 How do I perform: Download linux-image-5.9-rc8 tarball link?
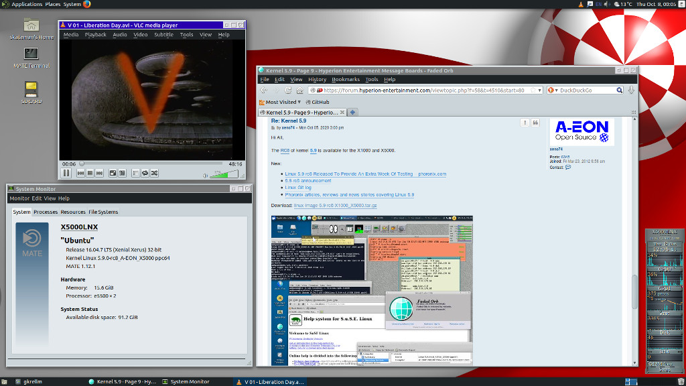point(335,206)
